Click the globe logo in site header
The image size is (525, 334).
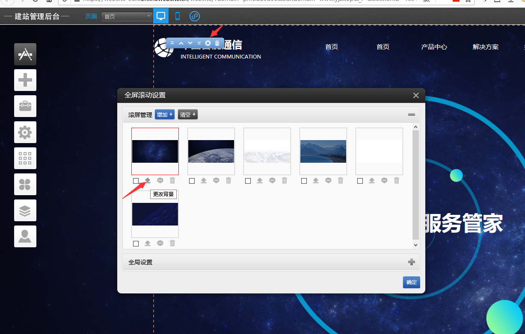[x=163, y=47]
